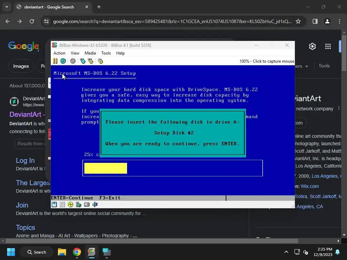Image resolution: width=347 pixels, height=260 pixels.
Task: Click the 'Setup Disk #2' prompt text
Action: 174,133
